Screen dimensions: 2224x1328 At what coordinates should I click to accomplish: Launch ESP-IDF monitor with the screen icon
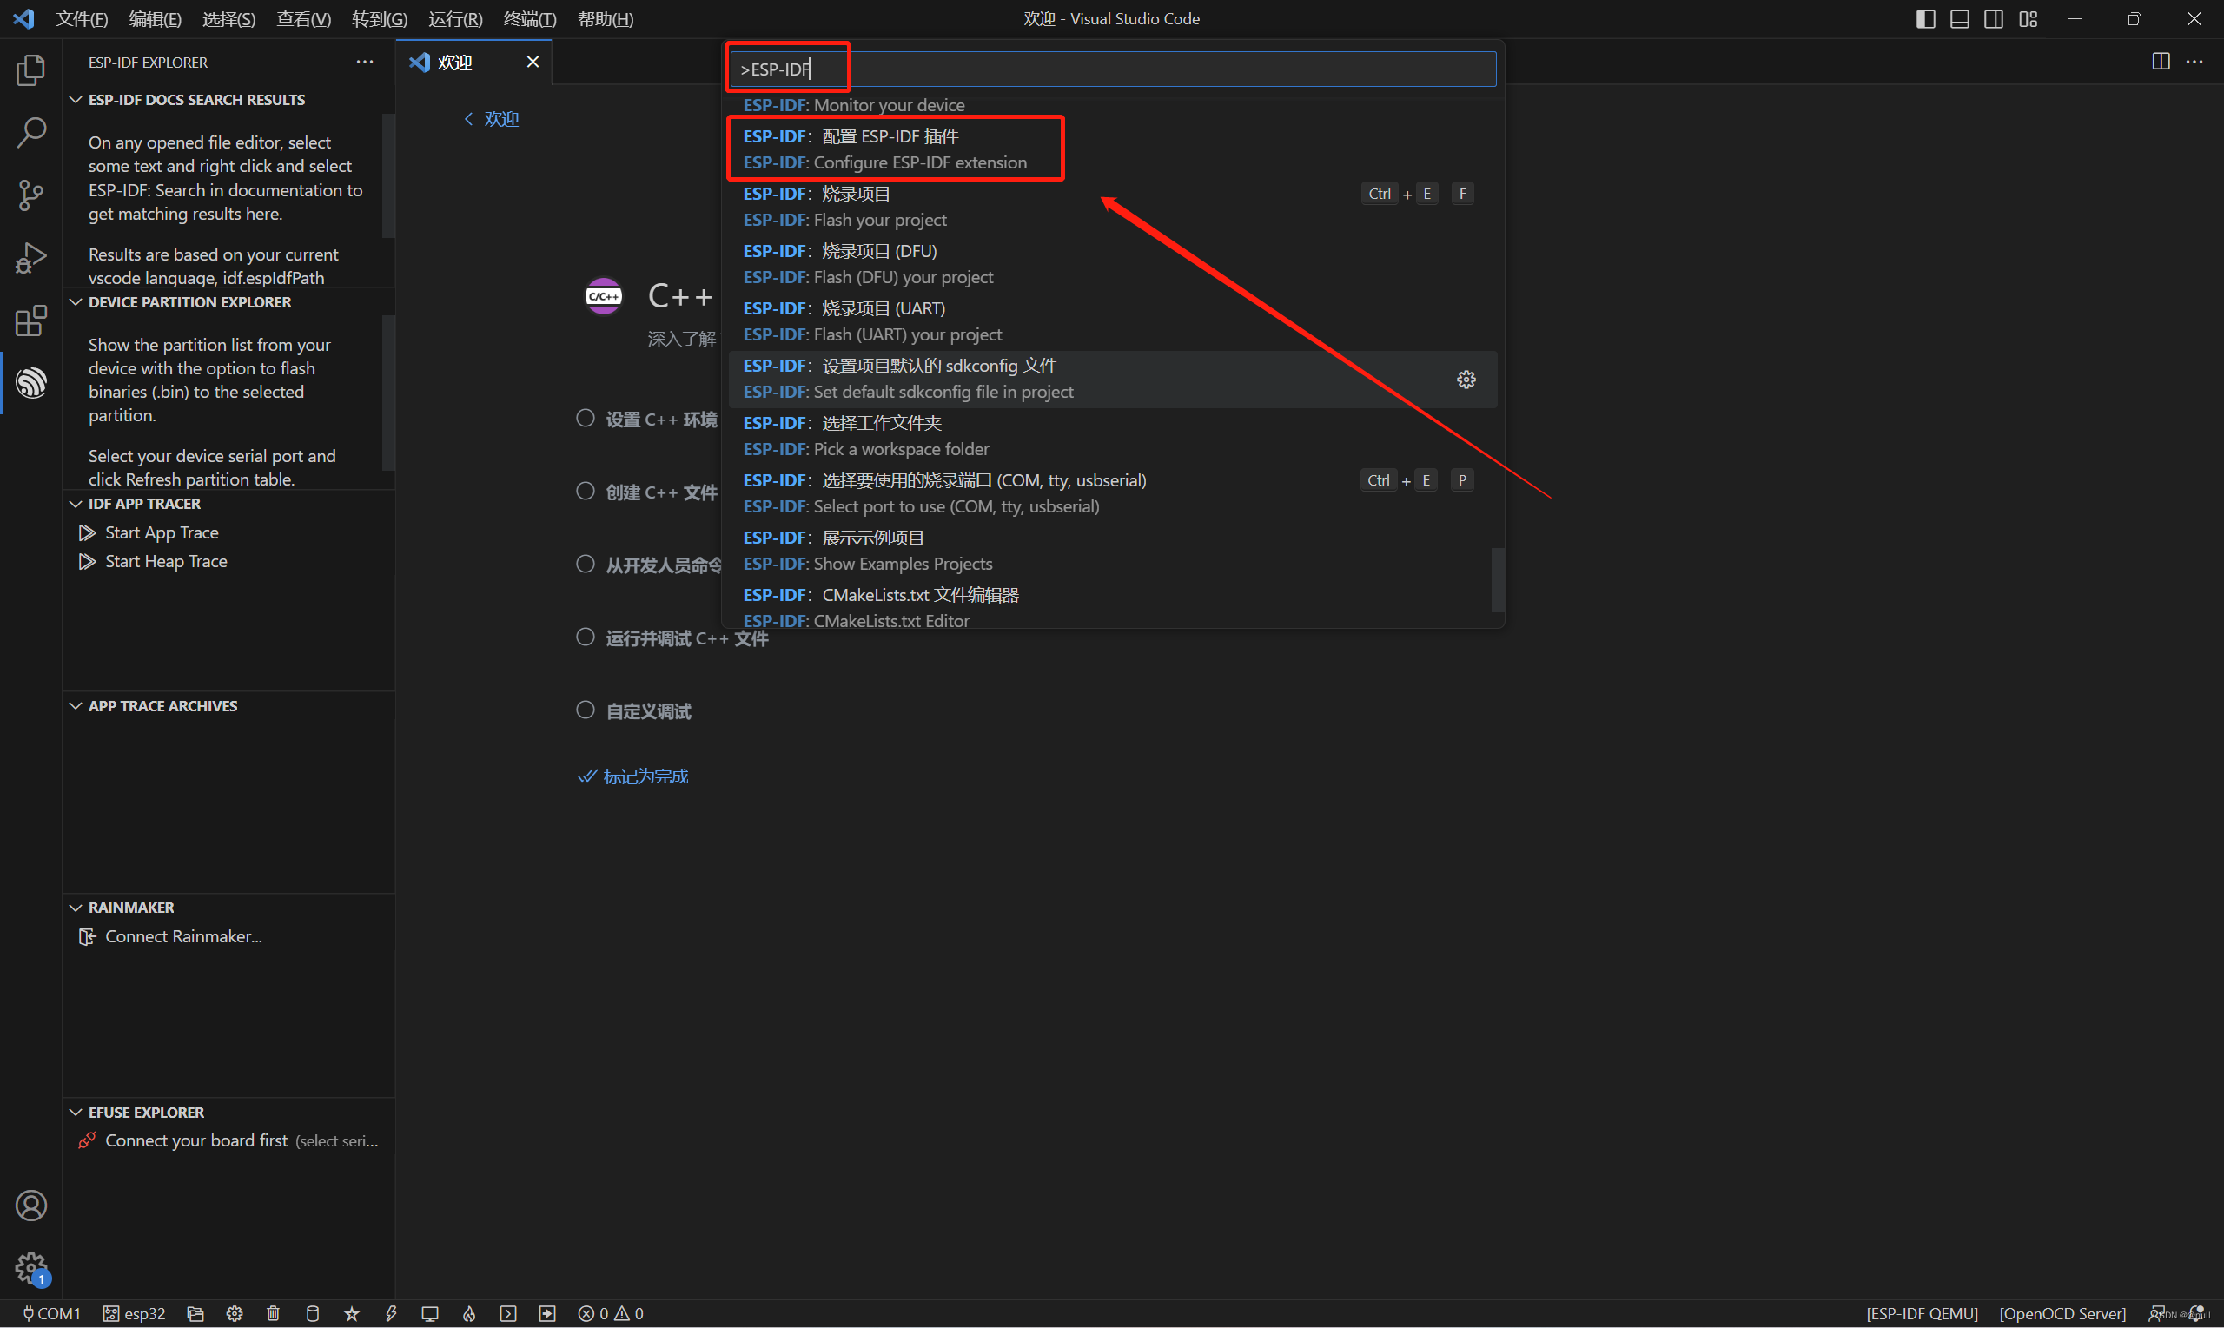coord(431,1312)
